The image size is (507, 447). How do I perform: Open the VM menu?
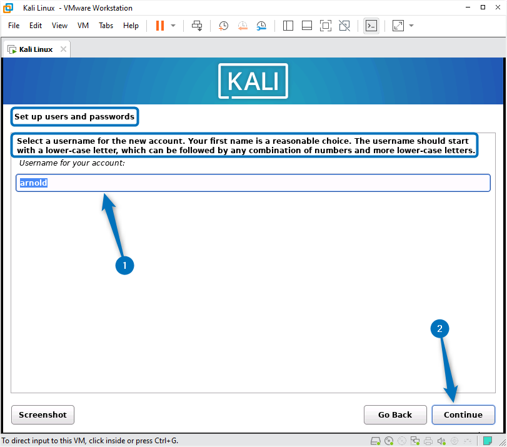tap(83, 26)
